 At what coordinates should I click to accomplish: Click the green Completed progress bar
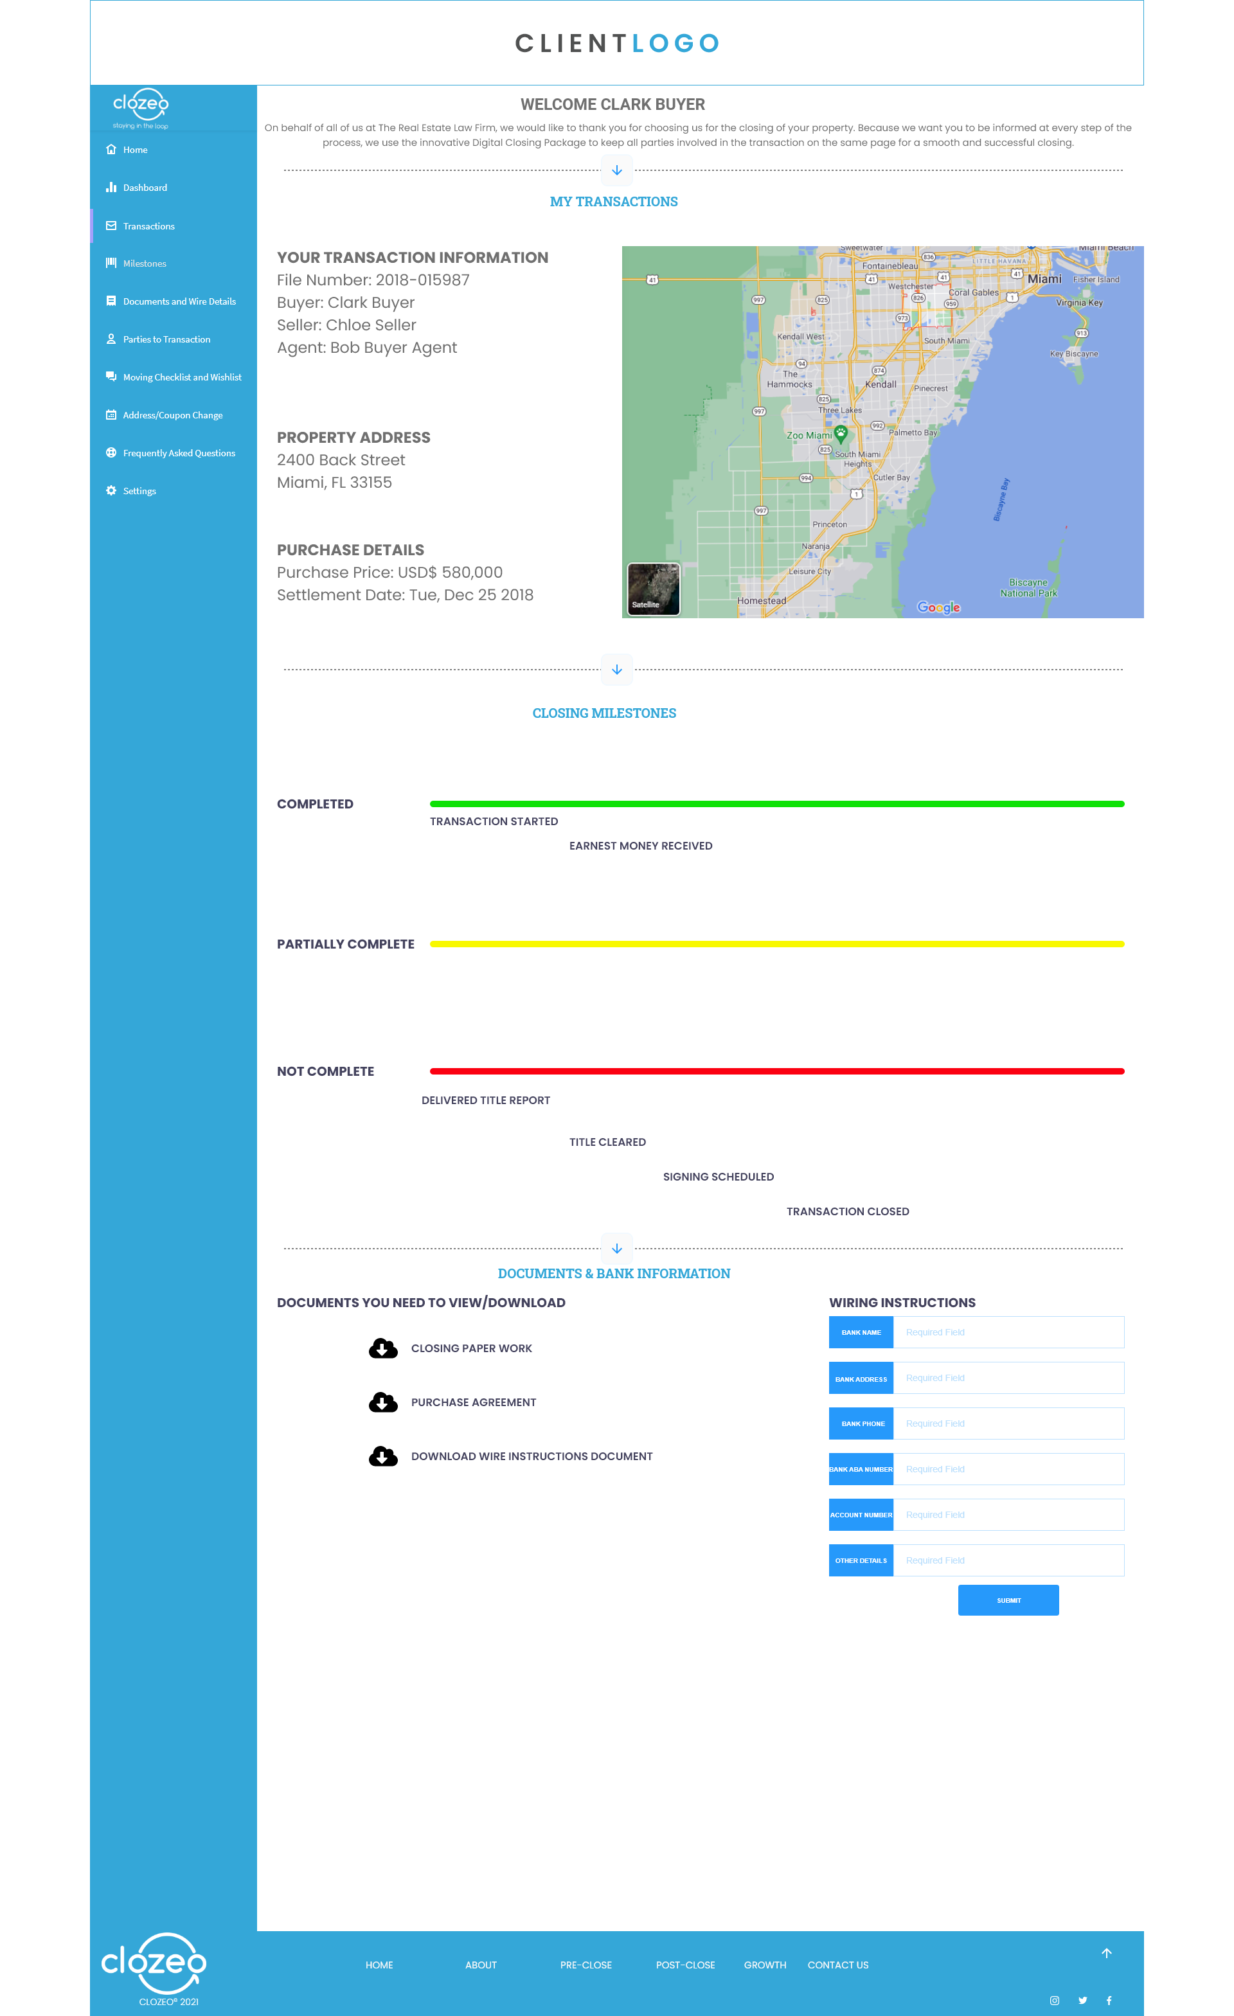click(776, 804)
